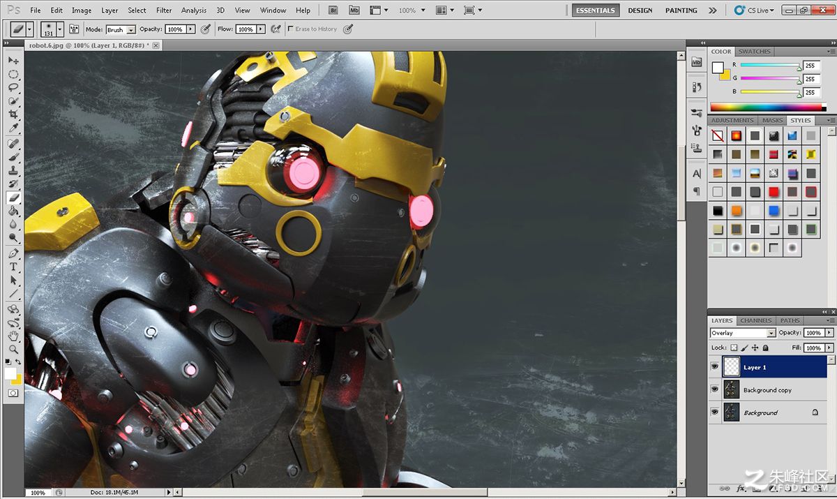Select the Lasso tool
This screenshot has height=499, width=837.
(x=13, y=88)
